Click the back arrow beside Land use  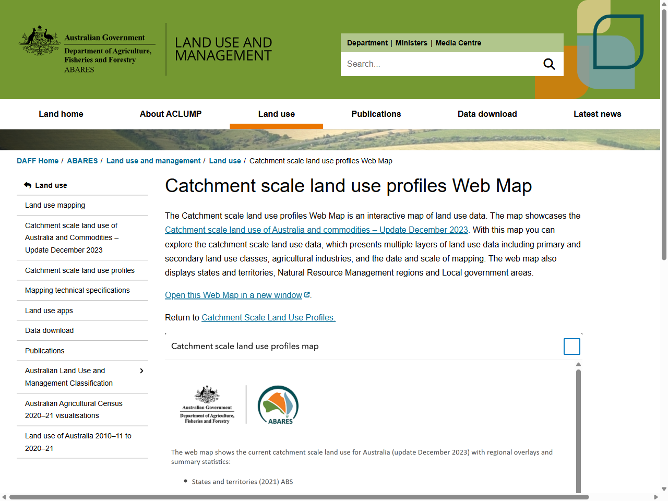coord(28,185)
